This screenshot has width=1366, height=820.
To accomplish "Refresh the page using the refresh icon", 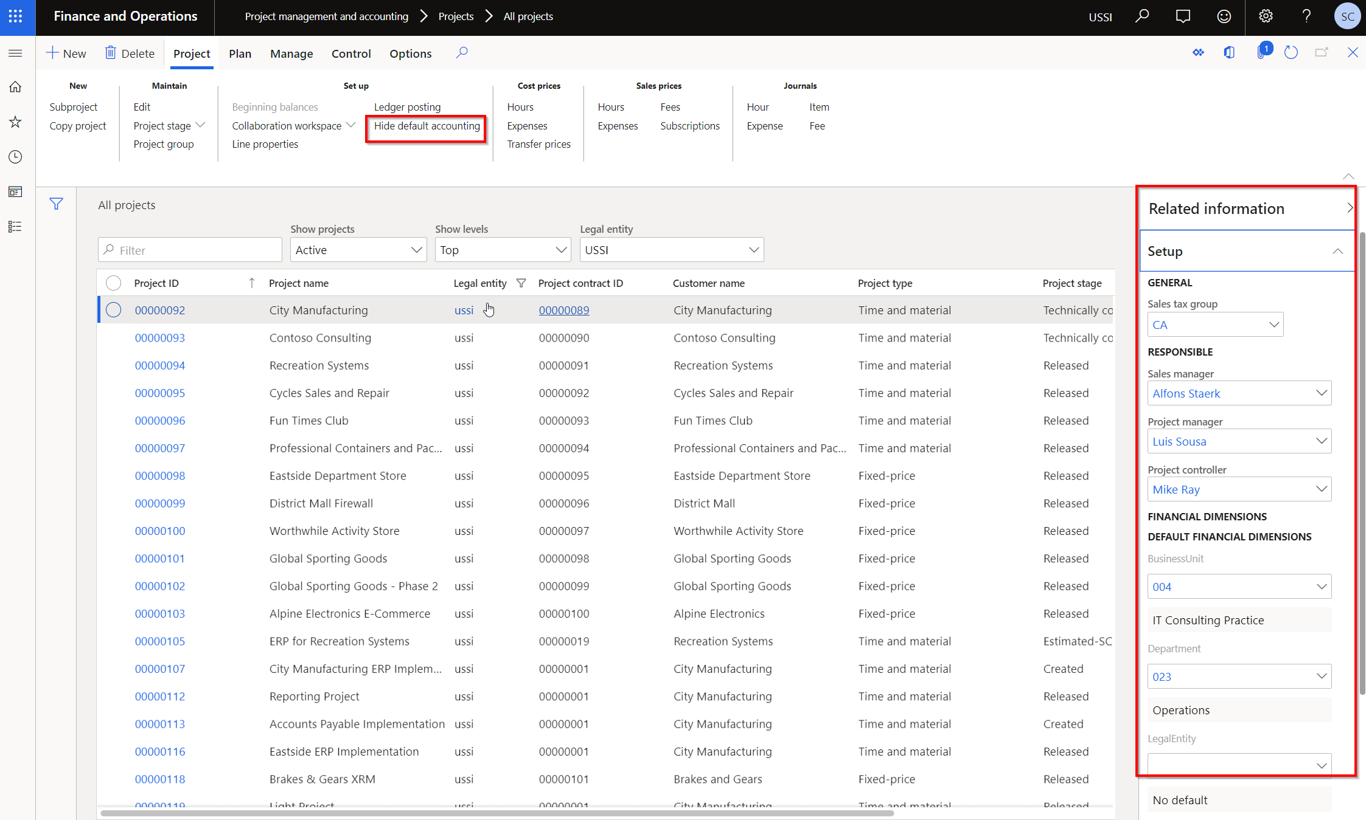I will coord(1291,53).
